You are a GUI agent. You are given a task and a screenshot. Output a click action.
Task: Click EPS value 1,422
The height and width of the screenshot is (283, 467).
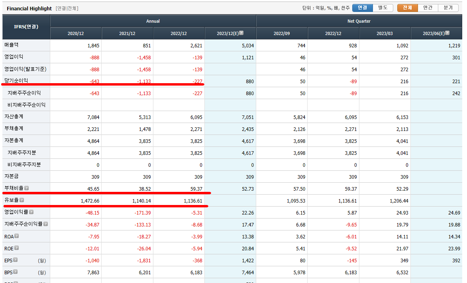click(248, 260)
